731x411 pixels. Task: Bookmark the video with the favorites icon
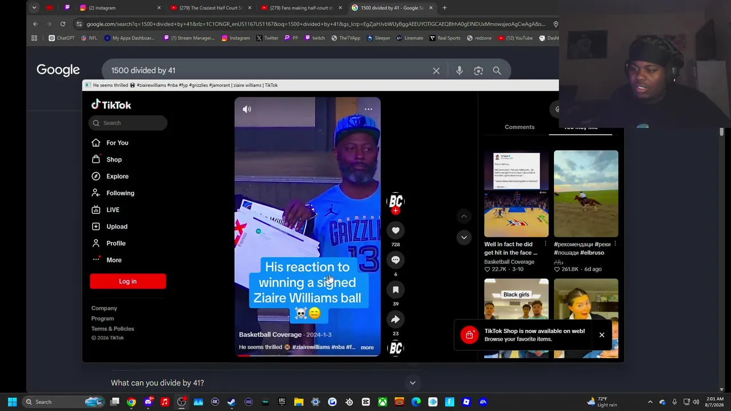pyautogui.click(x=395, y=289)
